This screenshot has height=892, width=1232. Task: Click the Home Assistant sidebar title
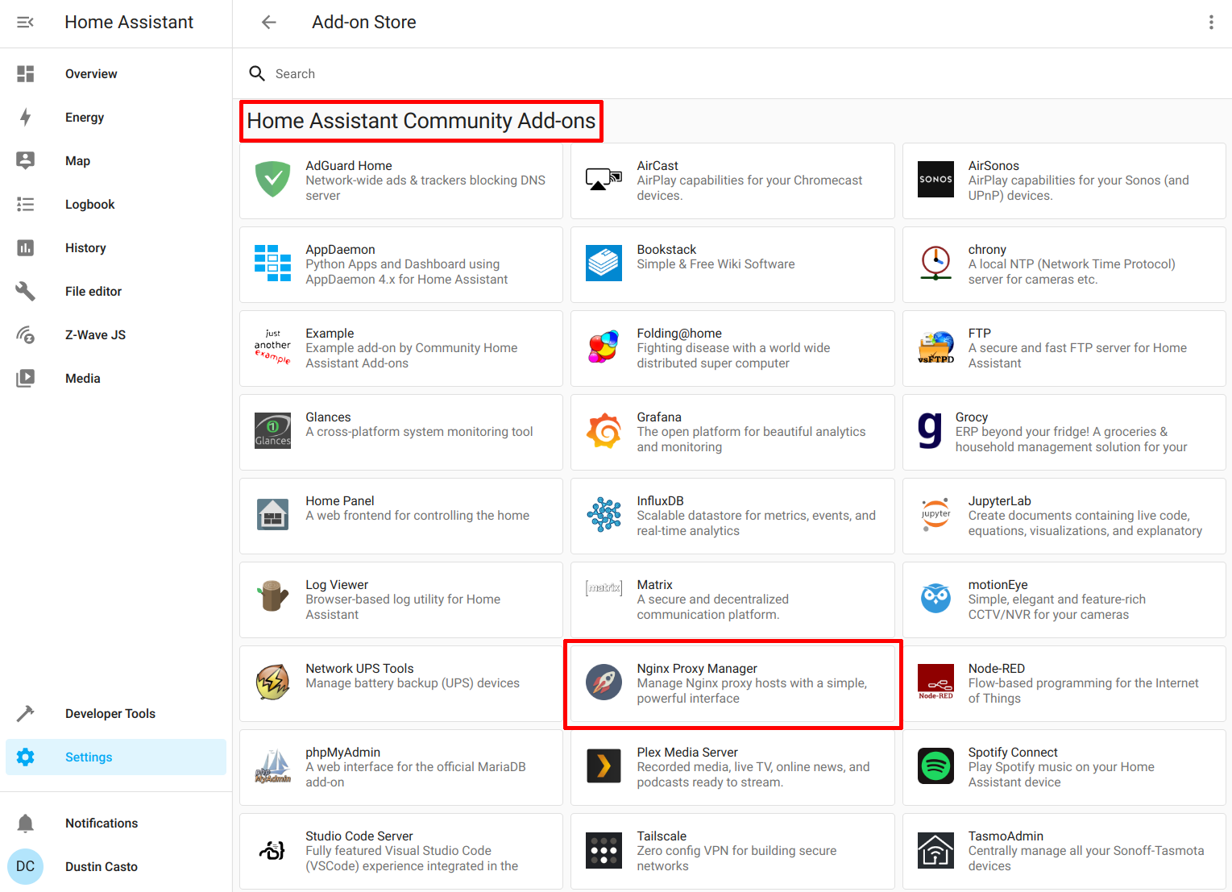click(x=129, y=23)
